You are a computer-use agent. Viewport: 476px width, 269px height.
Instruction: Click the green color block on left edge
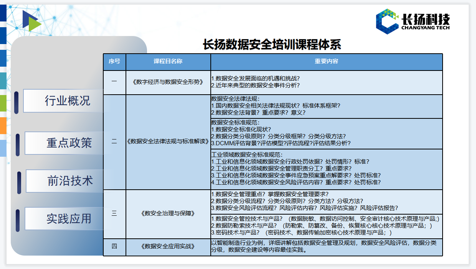[3, 103]
